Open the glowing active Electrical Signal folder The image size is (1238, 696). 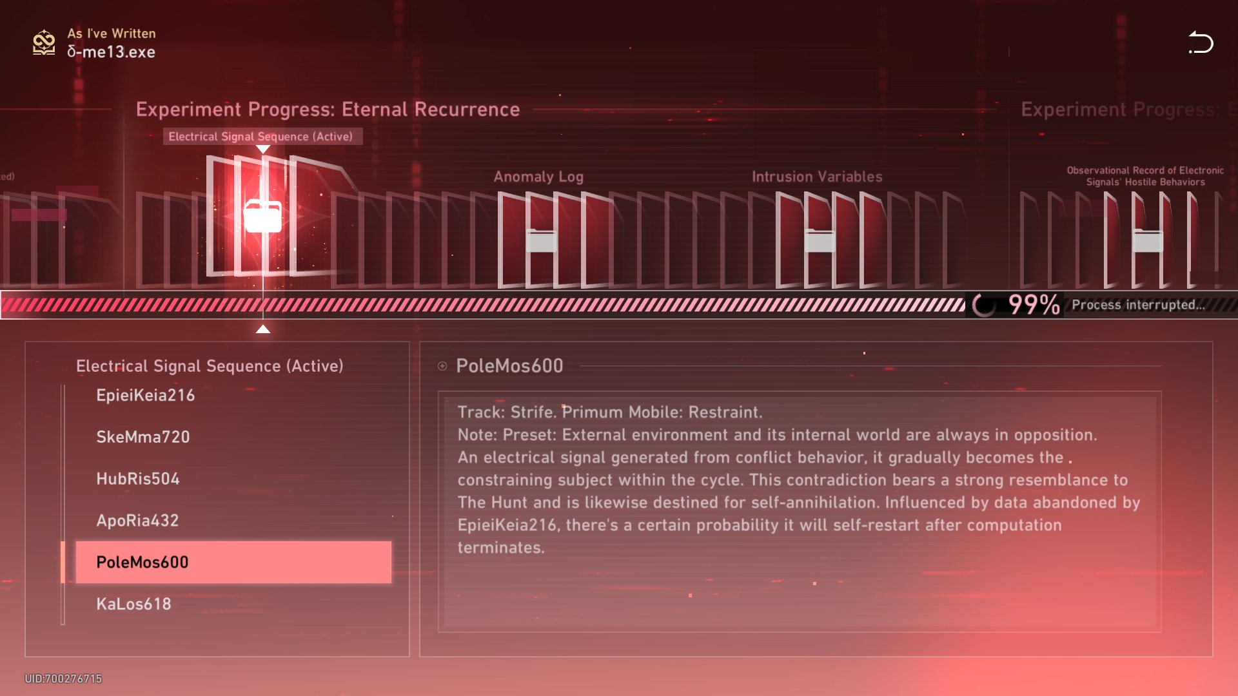coord(262,217)
